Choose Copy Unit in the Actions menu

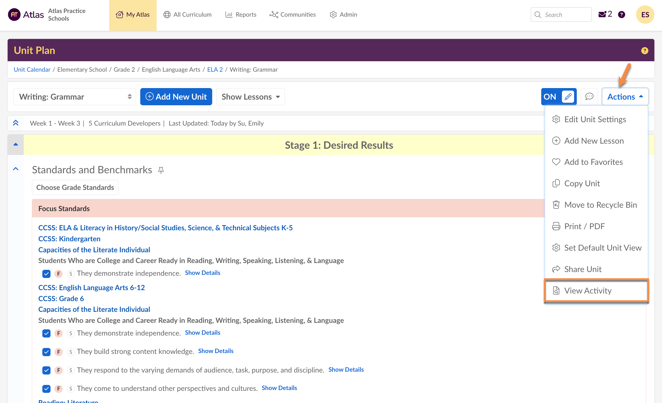pos(582,183)
